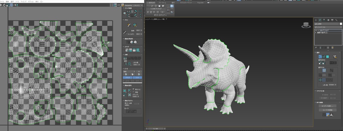
Task: Click the quick peel icon in ピール rollout
Action: coord(126,74)
